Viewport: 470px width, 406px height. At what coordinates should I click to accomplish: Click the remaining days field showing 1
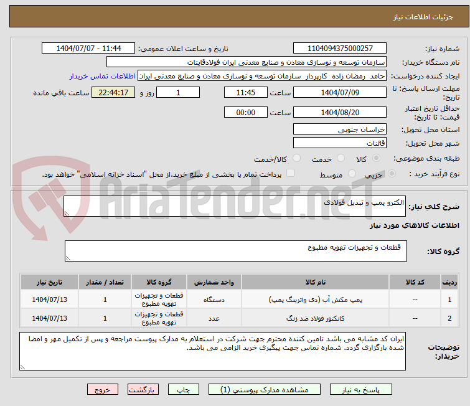click(178, 92)
